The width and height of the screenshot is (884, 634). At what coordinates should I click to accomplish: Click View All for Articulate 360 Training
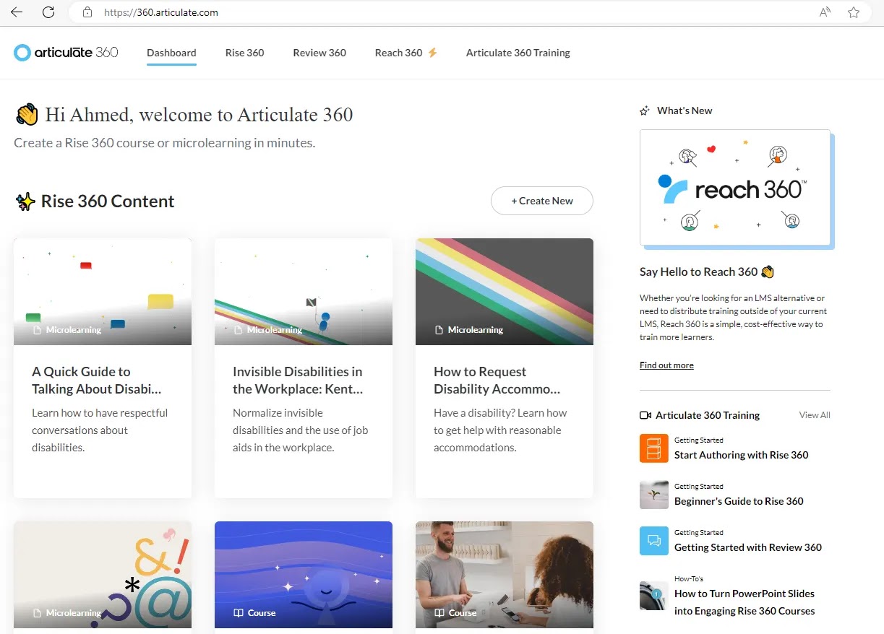pyautogui.click(x=815, y=415)
